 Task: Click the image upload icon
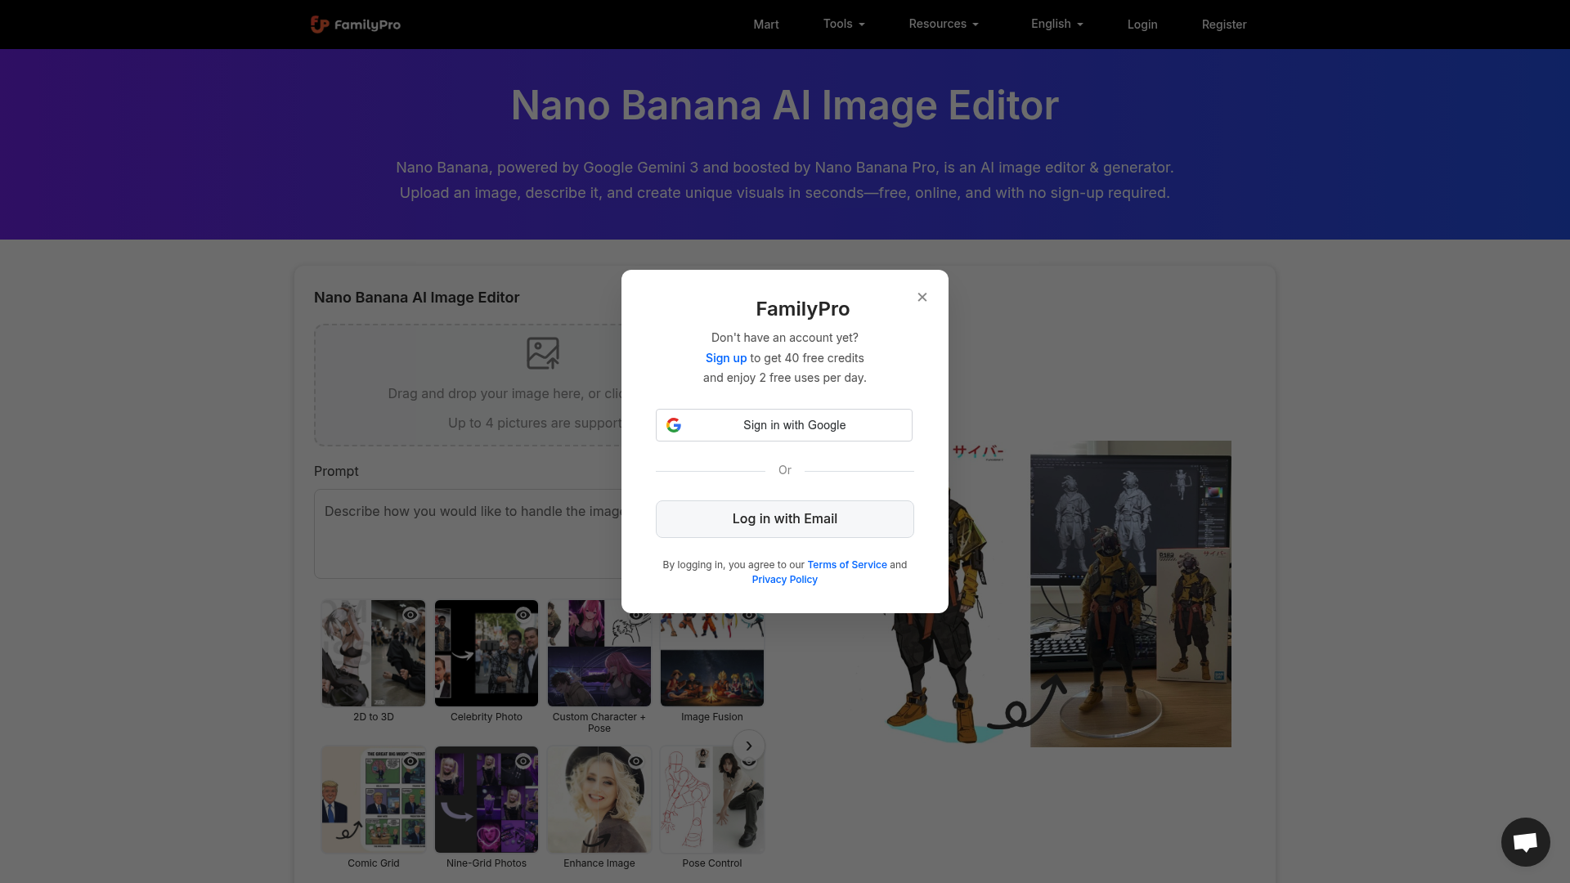pyautogui.click(x=543, y=353)
